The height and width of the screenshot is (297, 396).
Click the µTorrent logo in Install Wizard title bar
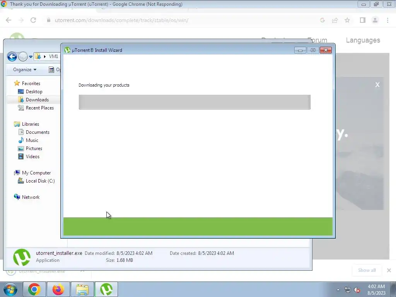[x=67, y=50]
